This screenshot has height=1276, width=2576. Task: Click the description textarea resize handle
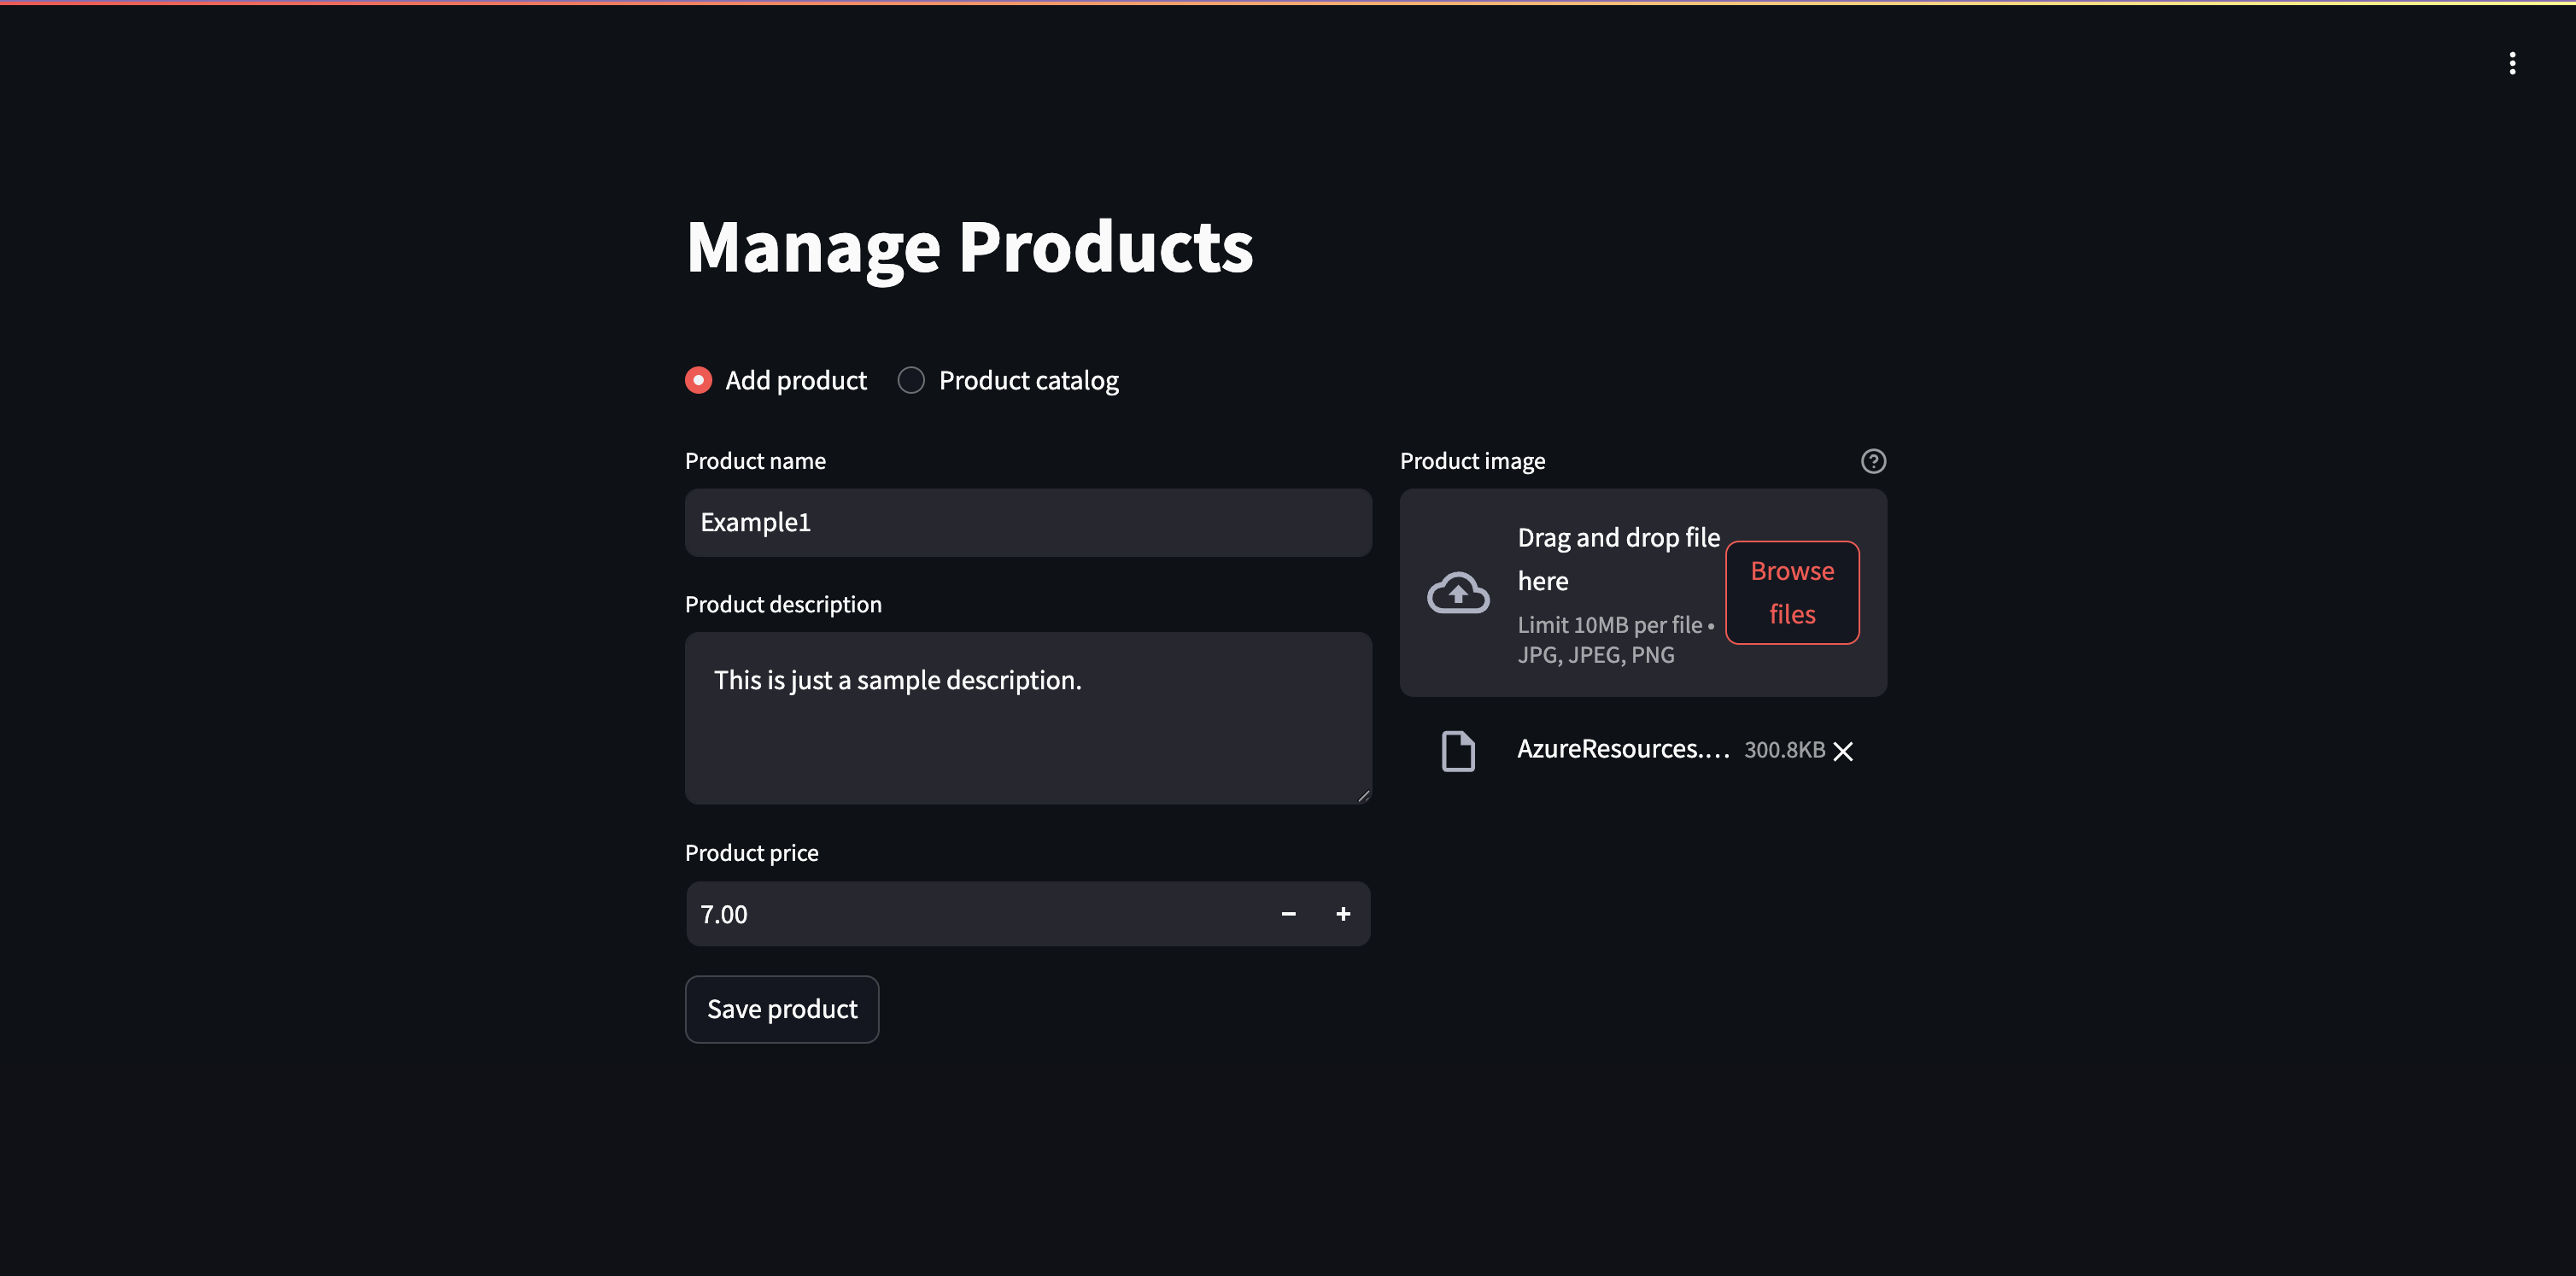1363,796
